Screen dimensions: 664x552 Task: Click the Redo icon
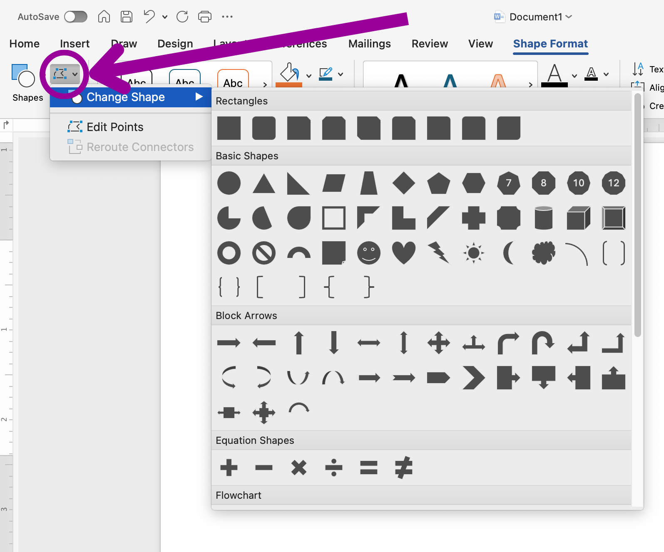(182, 17)
